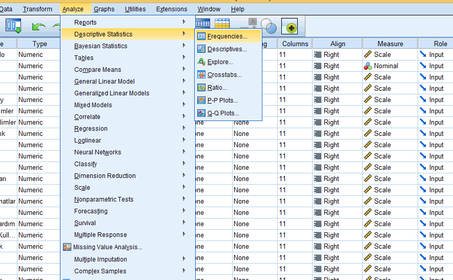Click the Missing Value Analysis icon
The height and width of the screenshot is (280, 453).
(x=67, y=247)
